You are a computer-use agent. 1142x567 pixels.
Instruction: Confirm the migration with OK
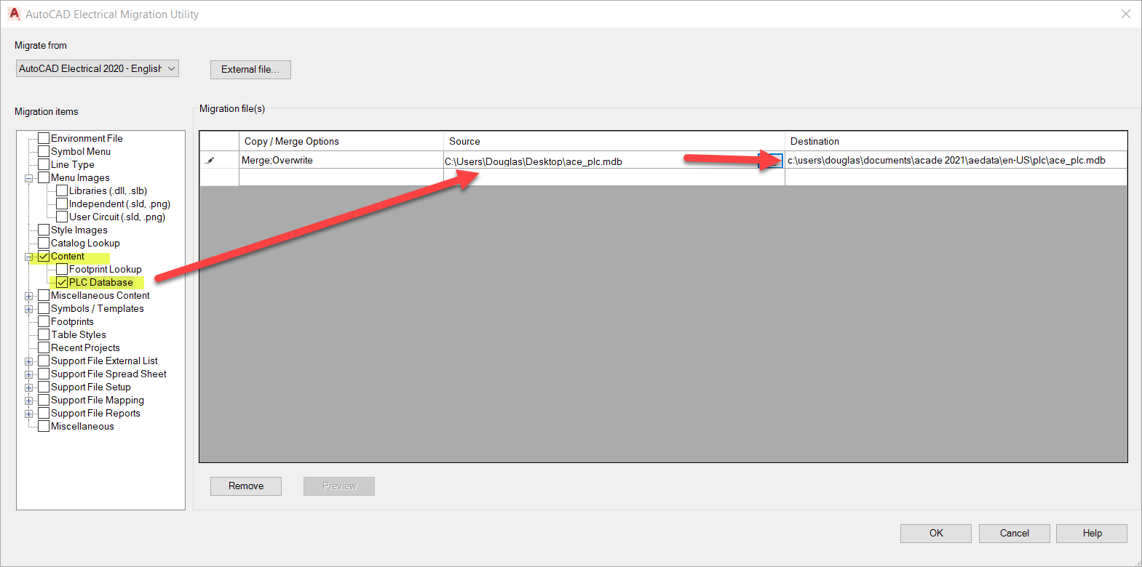[x=936, y=534]
